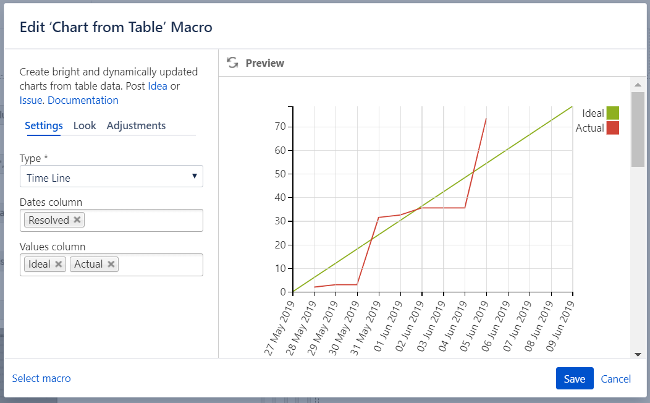The width and height of the screenshot is (650, 403).
Task: Click the green Ideal legend swatch
Action: [612, 113]
